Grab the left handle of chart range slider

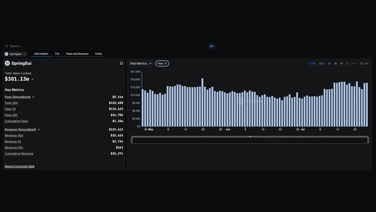pyautogui.click(x=132, y=140)
